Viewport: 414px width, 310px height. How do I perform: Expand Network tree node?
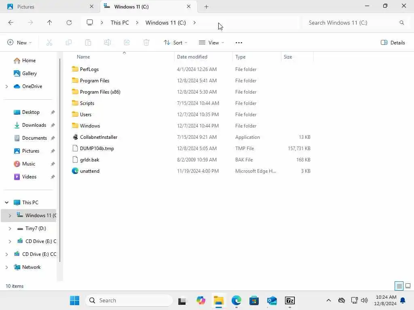point(6,267)
